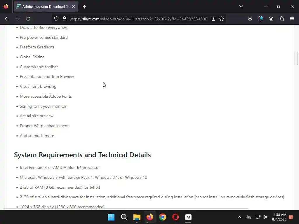Open the tracking protection shield icon
Image resolution: width=299 pixels, height=224 pixels.
click(56, 19)
